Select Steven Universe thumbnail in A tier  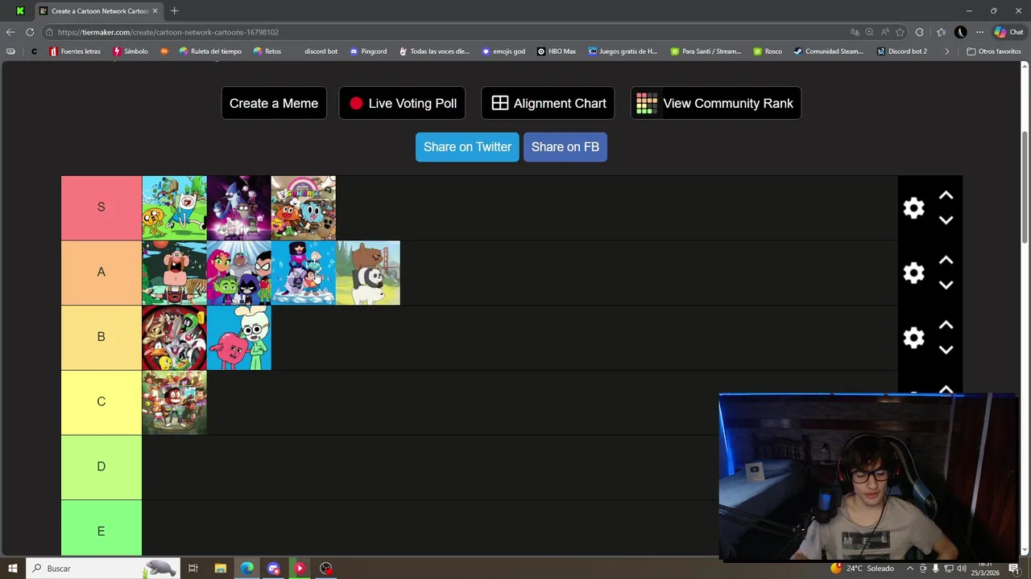(303, 273)
